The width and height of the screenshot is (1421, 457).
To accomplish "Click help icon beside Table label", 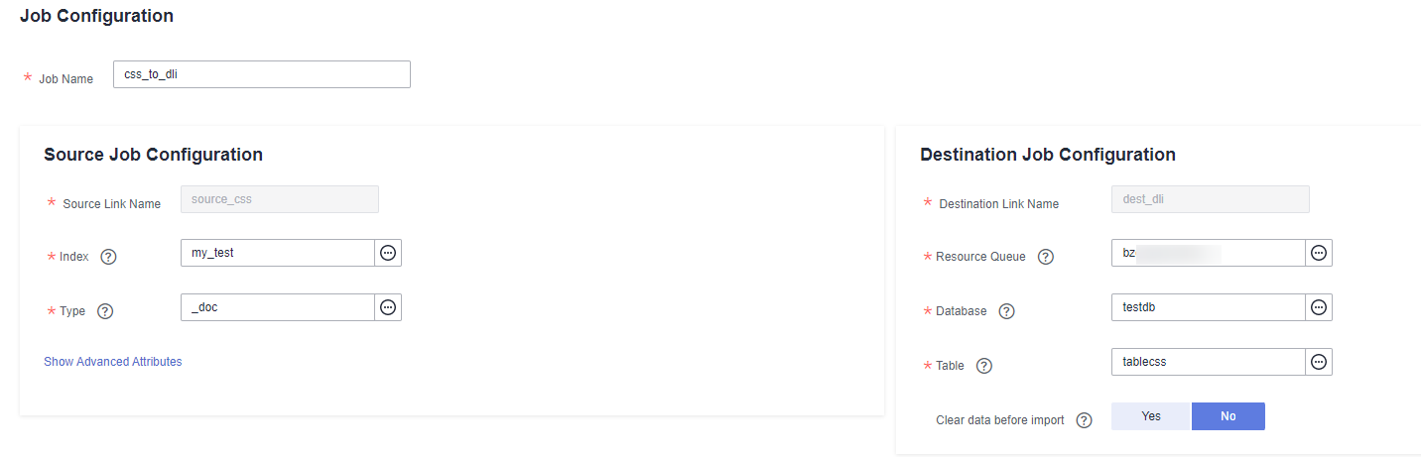I will (x=984, y=366).
